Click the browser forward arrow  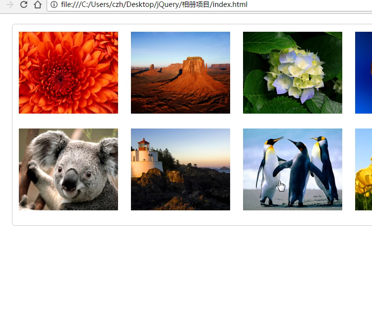(x=9, y=4)
